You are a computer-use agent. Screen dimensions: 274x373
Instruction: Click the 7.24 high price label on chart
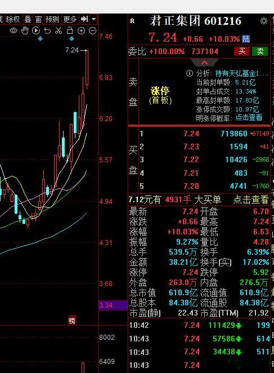click(x=72, y=50)
